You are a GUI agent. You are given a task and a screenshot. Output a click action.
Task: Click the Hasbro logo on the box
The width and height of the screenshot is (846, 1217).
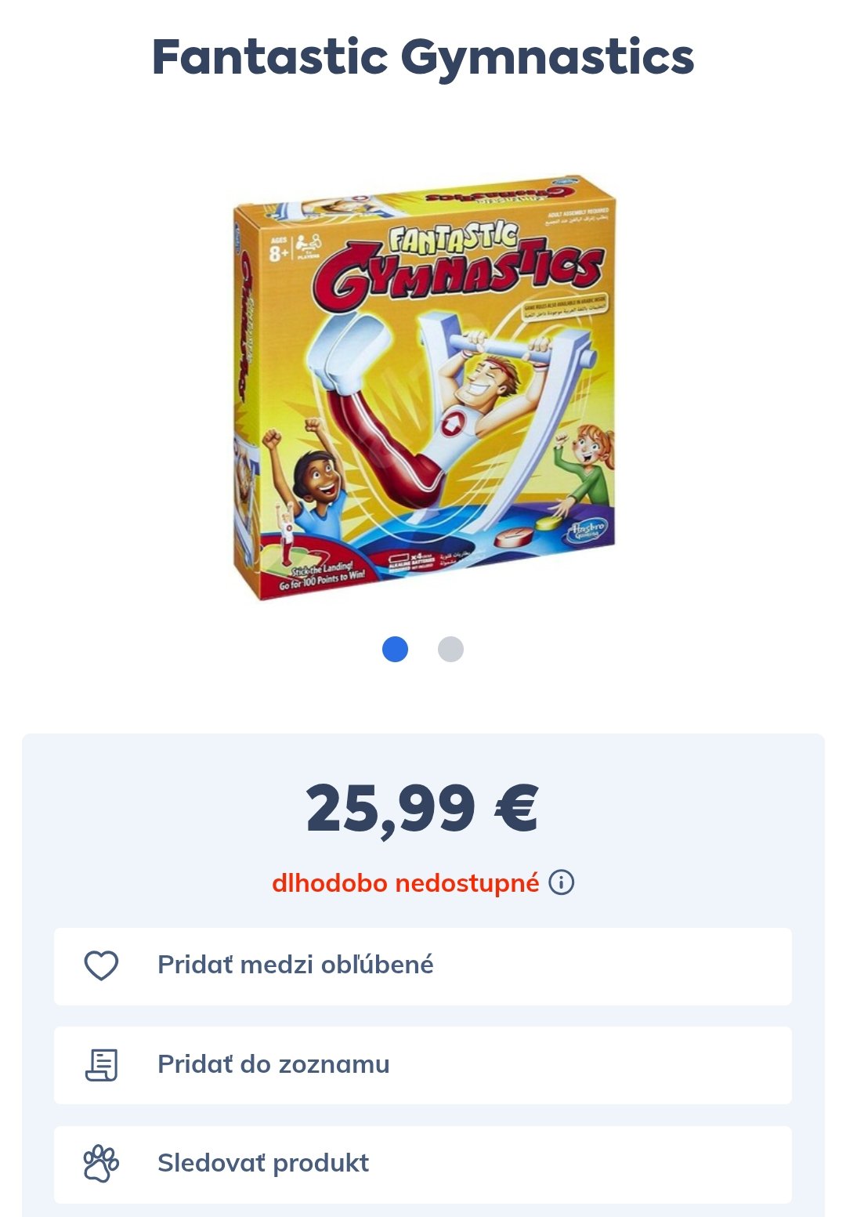(x=585, y=531)
